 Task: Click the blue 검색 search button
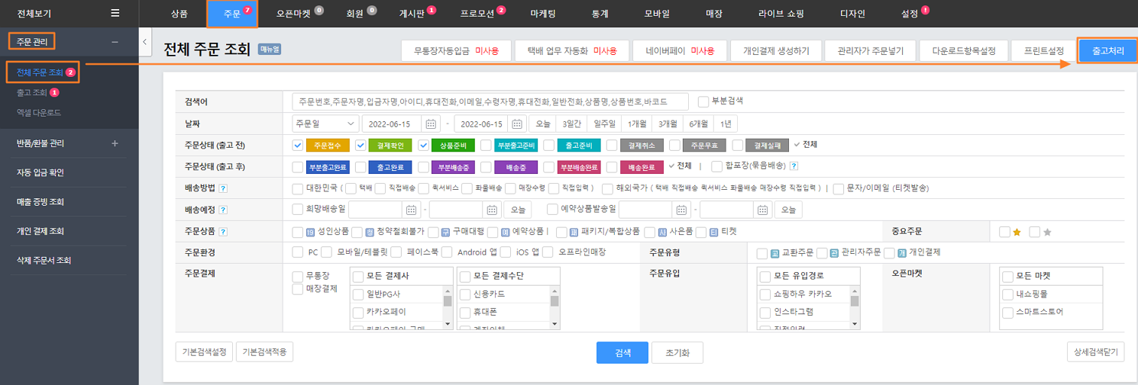[622, 353]
